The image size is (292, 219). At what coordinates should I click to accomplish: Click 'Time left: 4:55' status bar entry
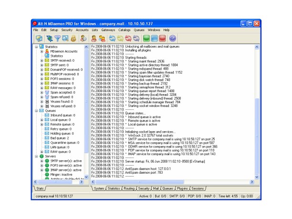click(x=228, y=196)
